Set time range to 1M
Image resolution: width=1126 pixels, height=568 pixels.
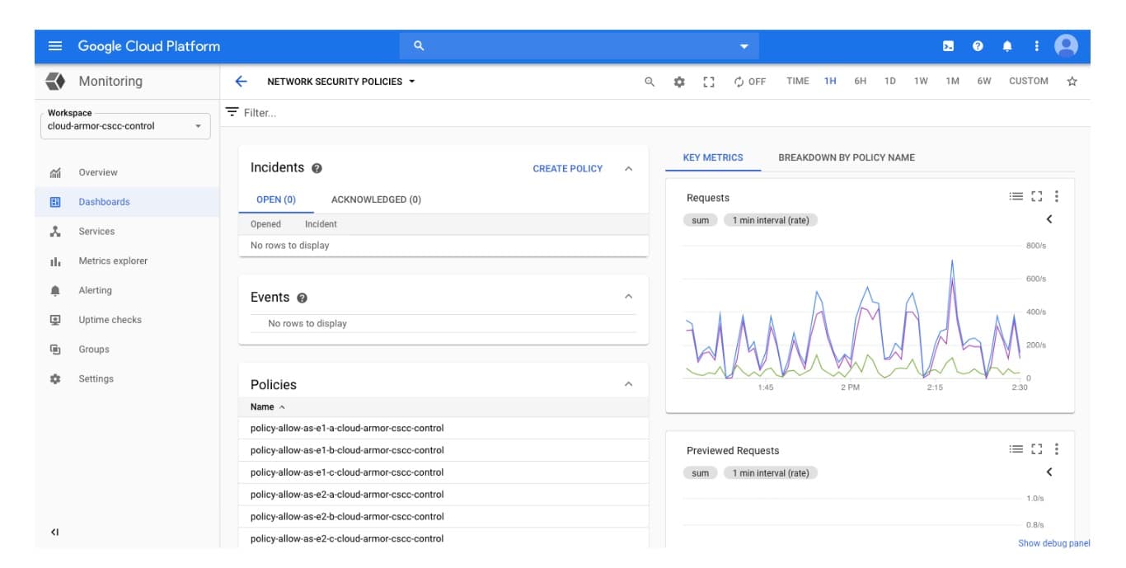(952, 82)
